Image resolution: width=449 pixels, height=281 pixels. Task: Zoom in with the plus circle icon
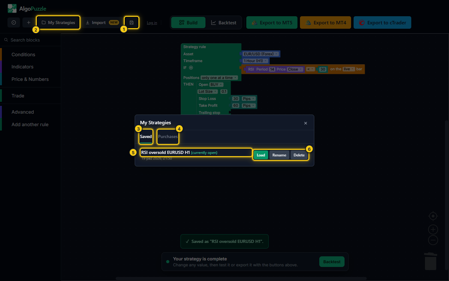click(433, 229)
